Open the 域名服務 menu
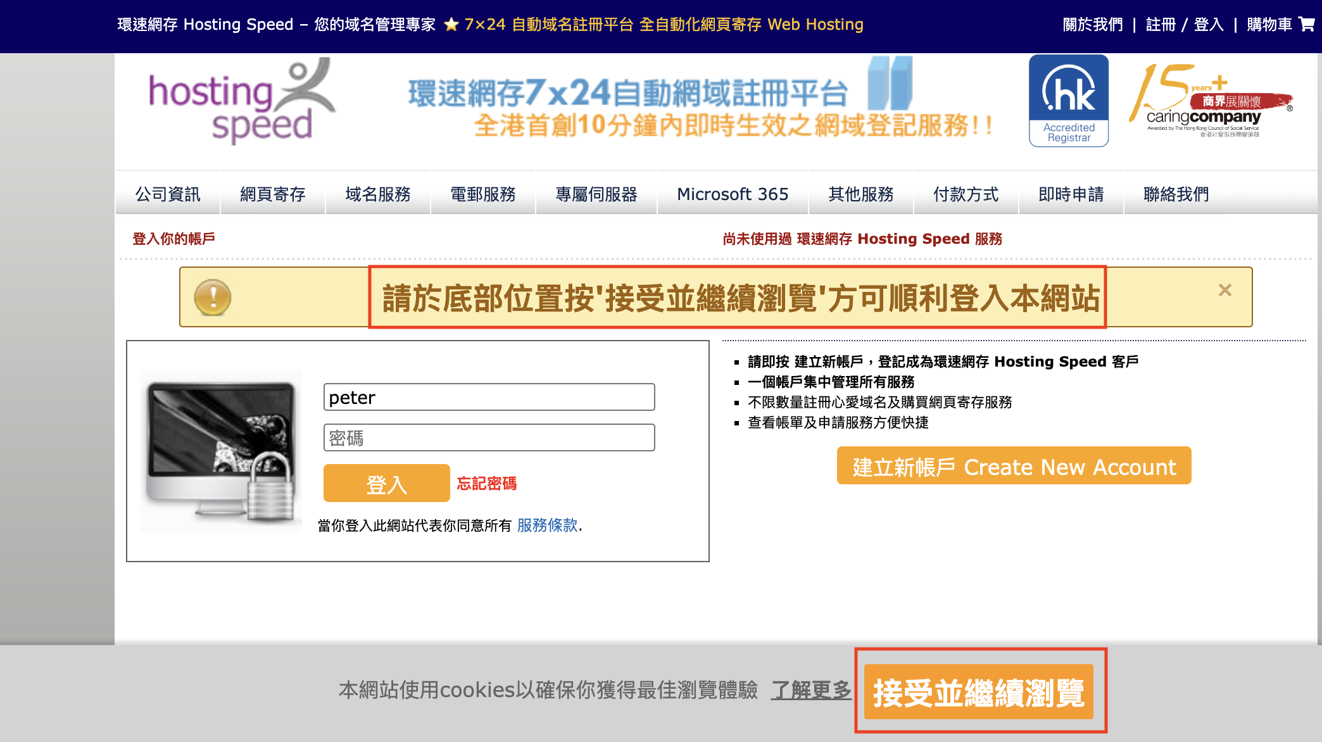 pos(378,194)
